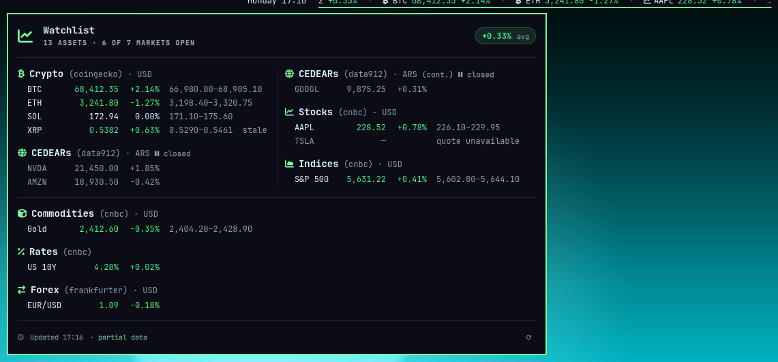Click the bitcoin icon beside the Crypto heading

(21, 74)
